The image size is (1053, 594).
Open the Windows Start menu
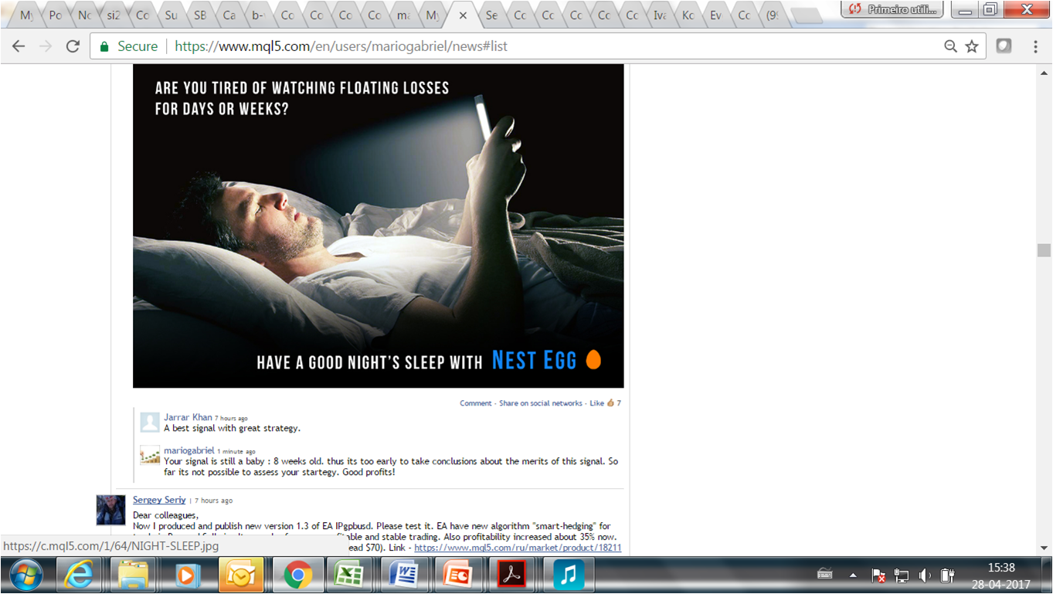pyautogui.click(x=25, y=575)
